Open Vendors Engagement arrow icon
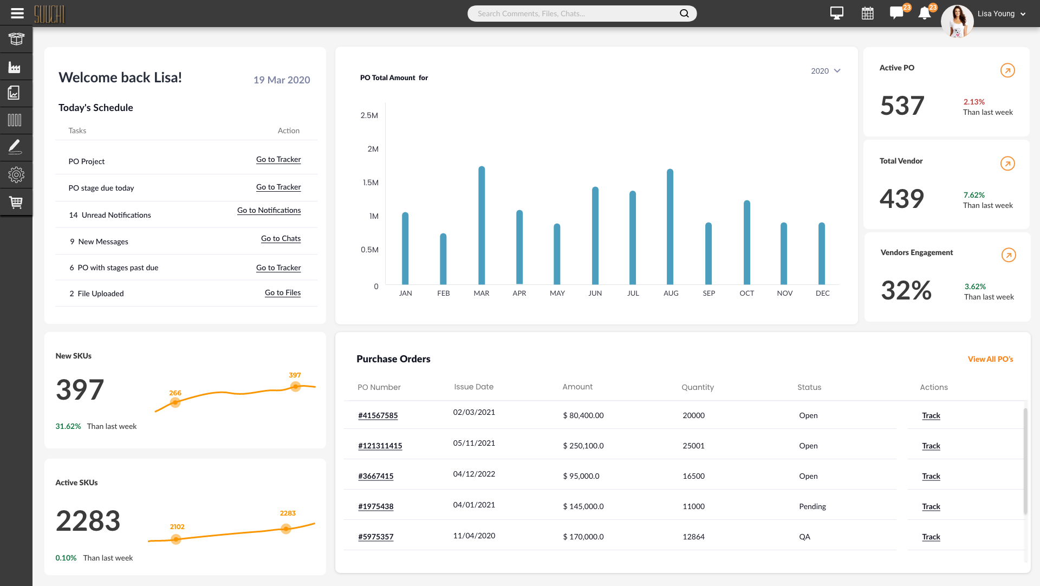 pos(1009,255)
